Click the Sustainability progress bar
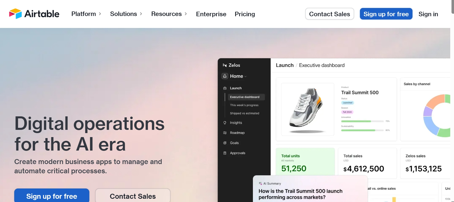The width and height of the screenshot is (454, 202). pos(362,130)
